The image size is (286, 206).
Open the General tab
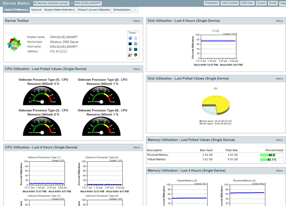coord(36,10)
